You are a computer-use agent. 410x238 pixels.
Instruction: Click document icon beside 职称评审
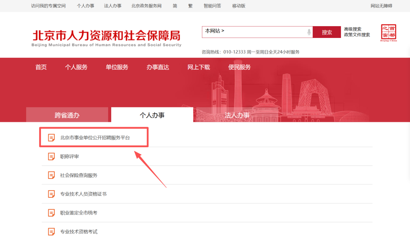click(x=52, y=156)
